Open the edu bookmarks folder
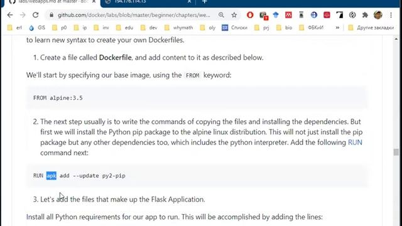402x226 pixels. 124,28
